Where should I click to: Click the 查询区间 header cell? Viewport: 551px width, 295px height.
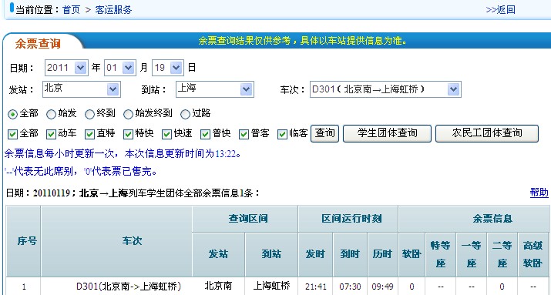[245, 219]
